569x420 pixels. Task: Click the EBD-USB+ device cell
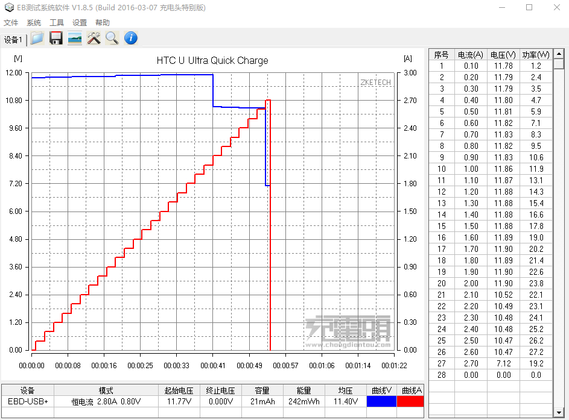click(x=28, y=401)
